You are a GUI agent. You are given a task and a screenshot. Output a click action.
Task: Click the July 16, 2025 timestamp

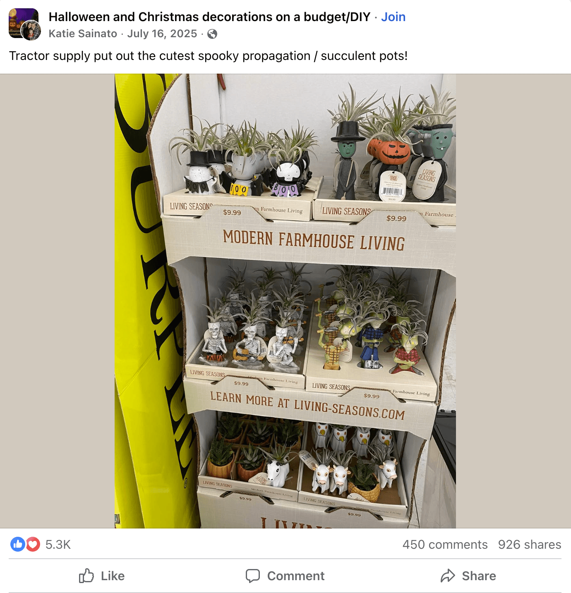tap(162, 33)
